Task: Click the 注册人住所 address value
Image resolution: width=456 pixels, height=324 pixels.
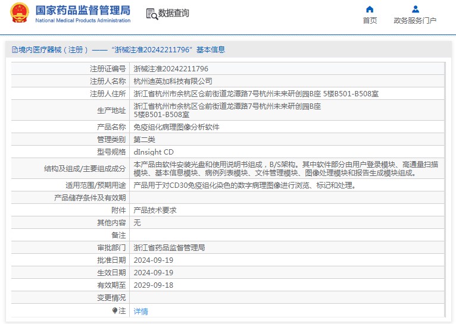Action: point(256,94)
